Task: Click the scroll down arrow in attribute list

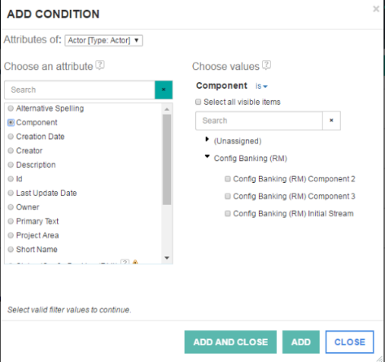Action: 167,258
